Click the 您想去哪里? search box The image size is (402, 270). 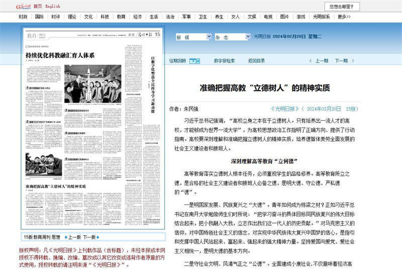[x=342, y=7]
